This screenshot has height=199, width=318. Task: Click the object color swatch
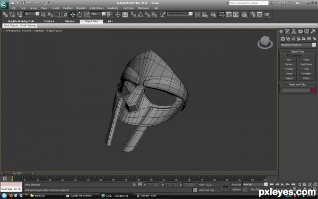(313, 90)
